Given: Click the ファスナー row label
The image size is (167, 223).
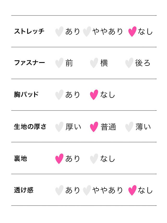Looking at the screenshot, I should tap(29, 63).
